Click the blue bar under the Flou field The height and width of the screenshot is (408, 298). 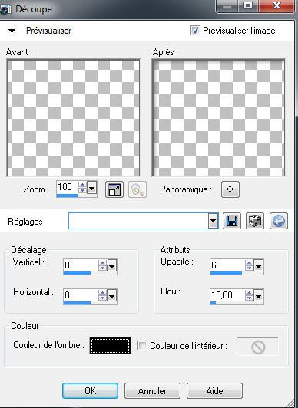pos(213,303)
